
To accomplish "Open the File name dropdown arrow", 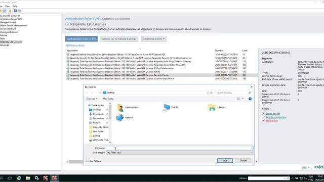I will 252,148.
